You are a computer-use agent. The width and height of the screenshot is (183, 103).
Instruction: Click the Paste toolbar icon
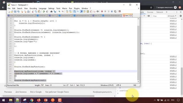pyautogui.click(x=39, y=11)
